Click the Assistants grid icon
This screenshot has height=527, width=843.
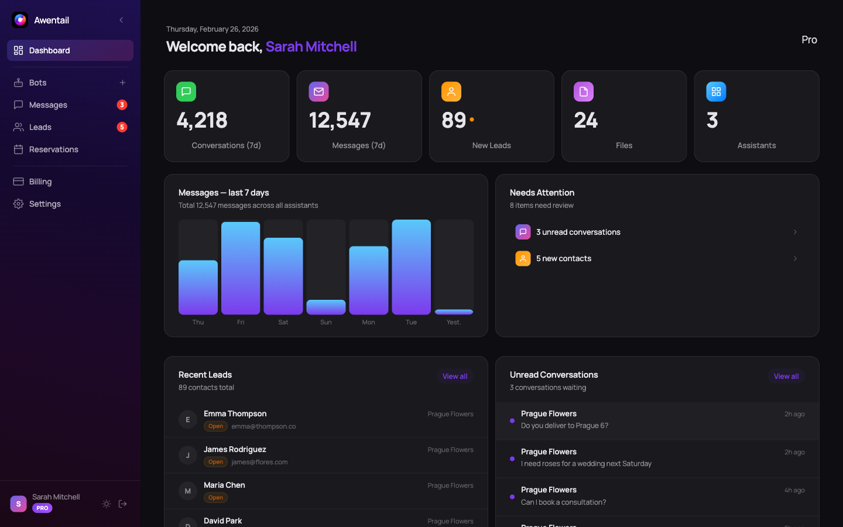point(716,91)
